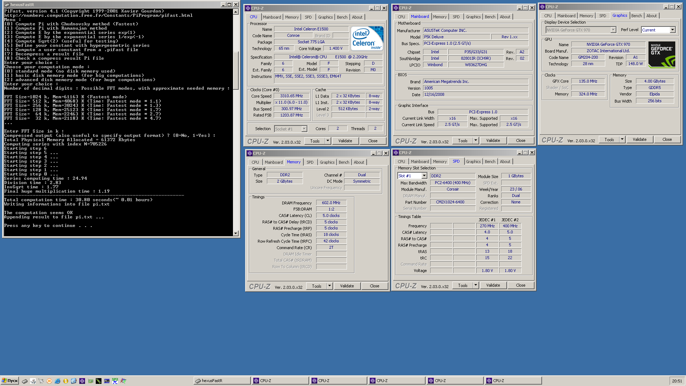Click the first CPU-Z taskbar button
The image size is (686, 386).
280,381
